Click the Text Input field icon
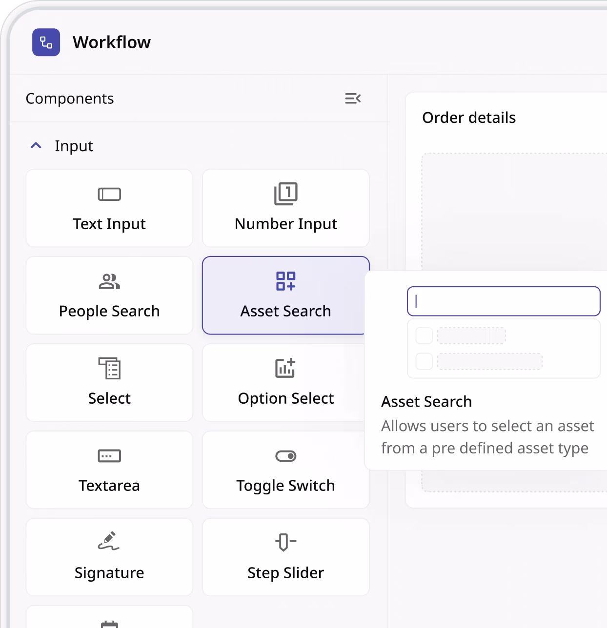 point(109,194)
